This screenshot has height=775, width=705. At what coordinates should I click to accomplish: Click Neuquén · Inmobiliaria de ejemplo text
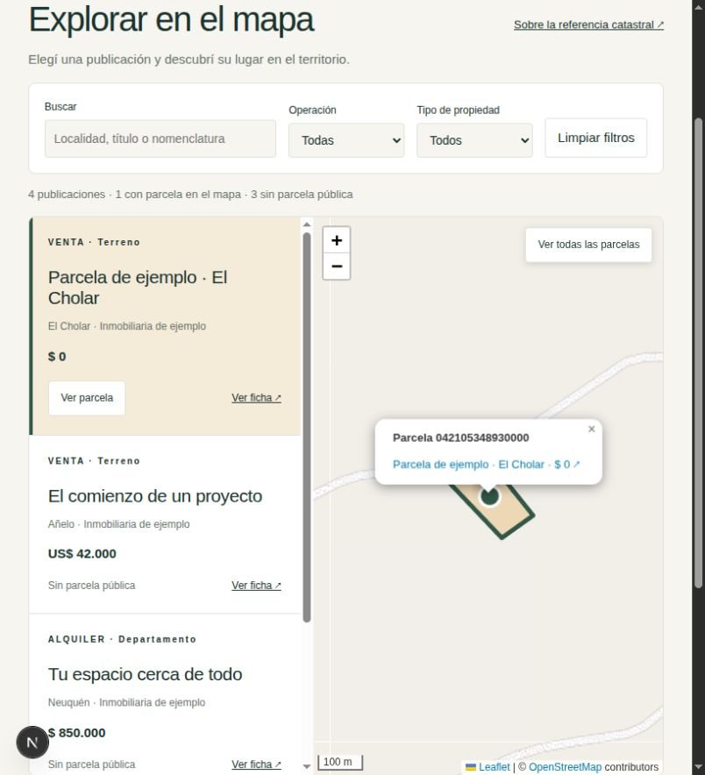(126, 703)
